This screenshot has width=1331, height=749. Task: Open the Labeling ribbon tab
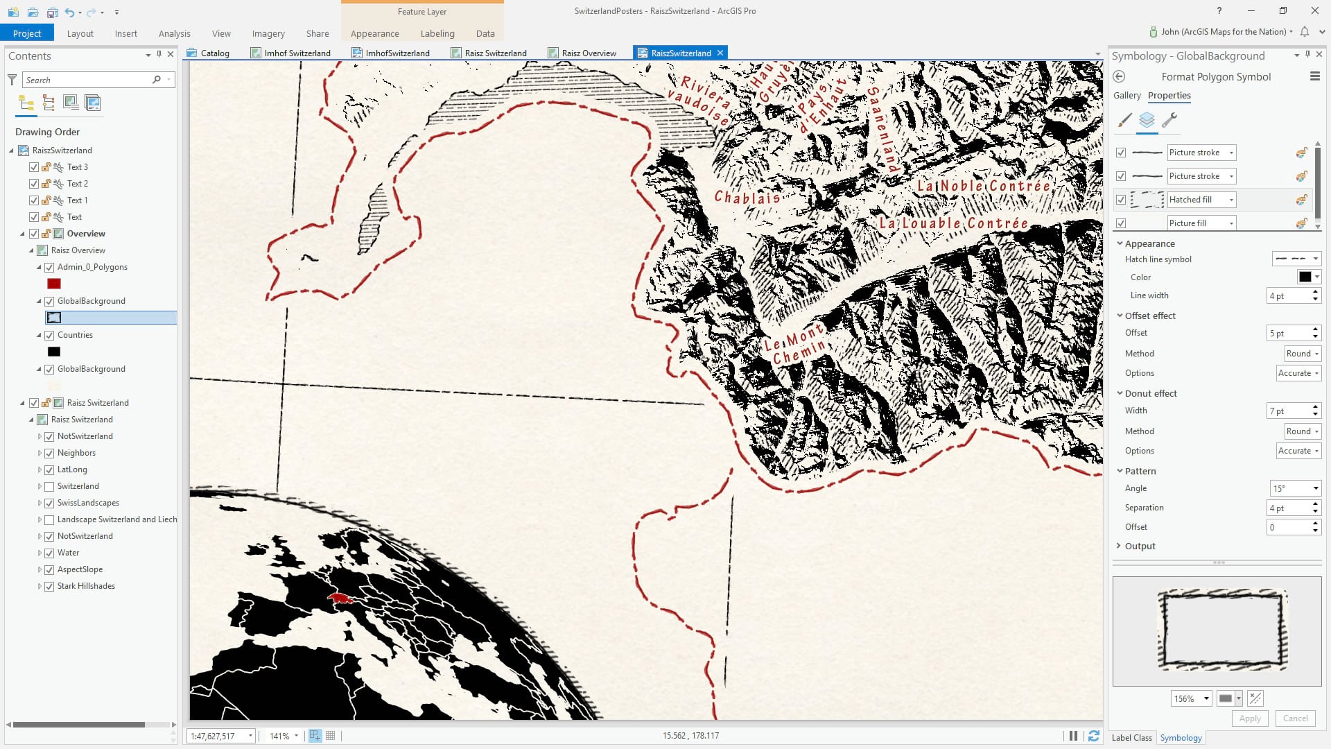437,33
